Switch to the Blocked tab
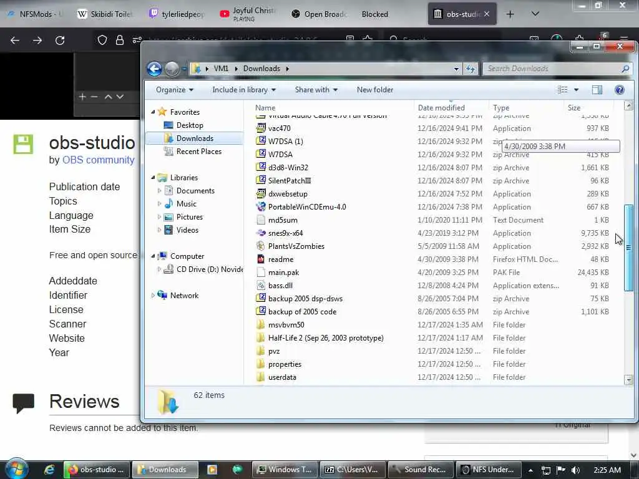 375,14
